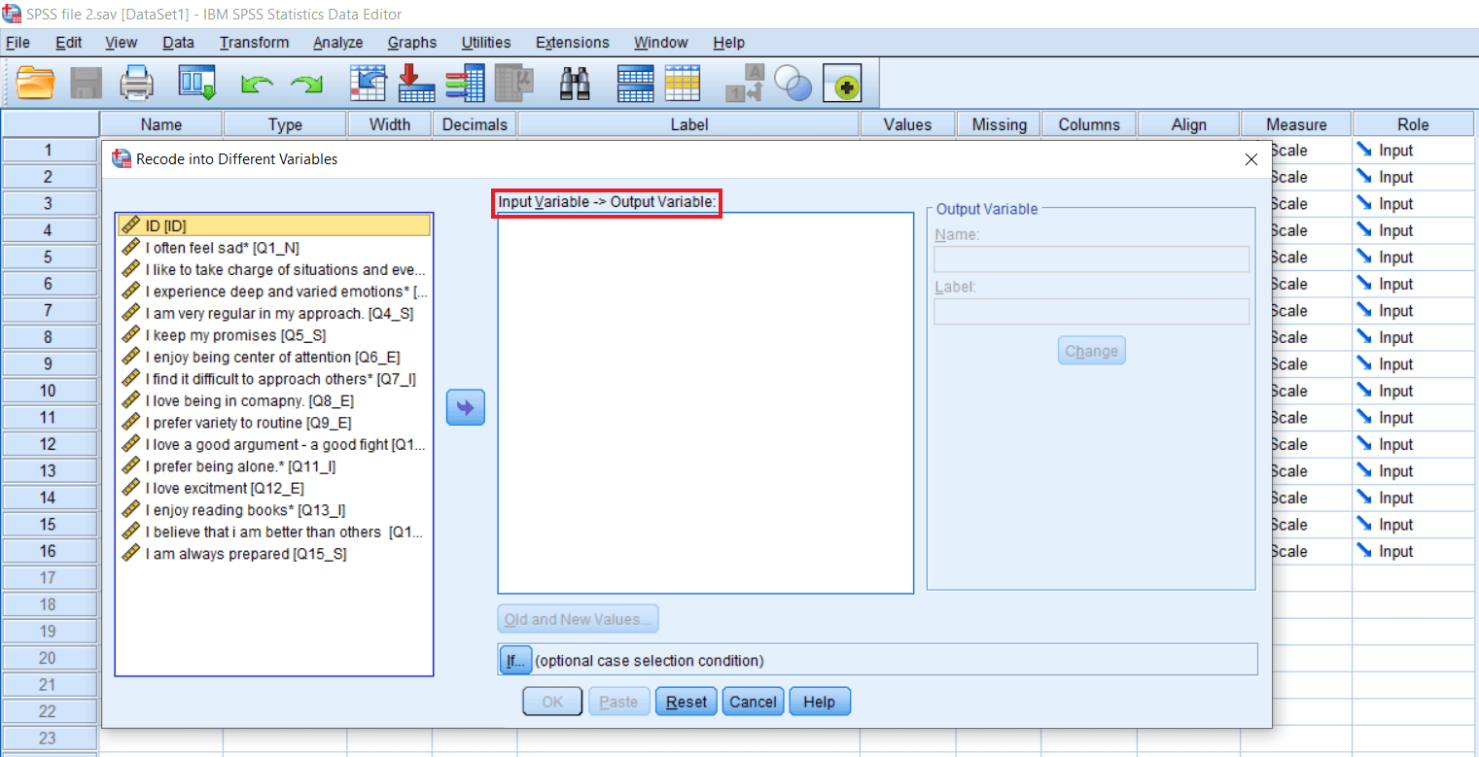Click SPSS application icon in title bar
This screenshot has width=1479, height=757.
point(12,14)
